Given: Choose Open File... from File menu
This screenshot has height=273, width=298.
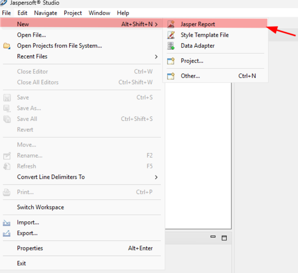Looking at the screenshot, I should point(31,35).
